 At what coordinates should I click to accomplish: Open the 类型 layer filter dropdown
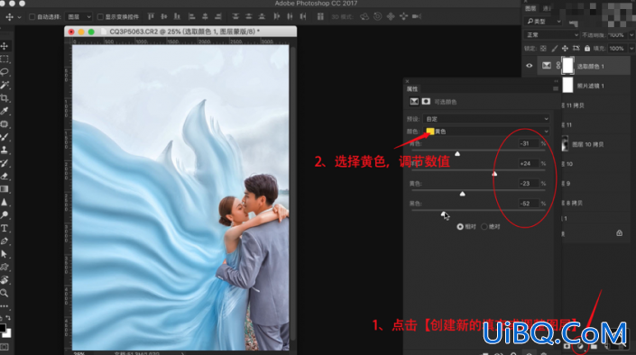click(x=543, y=21)
